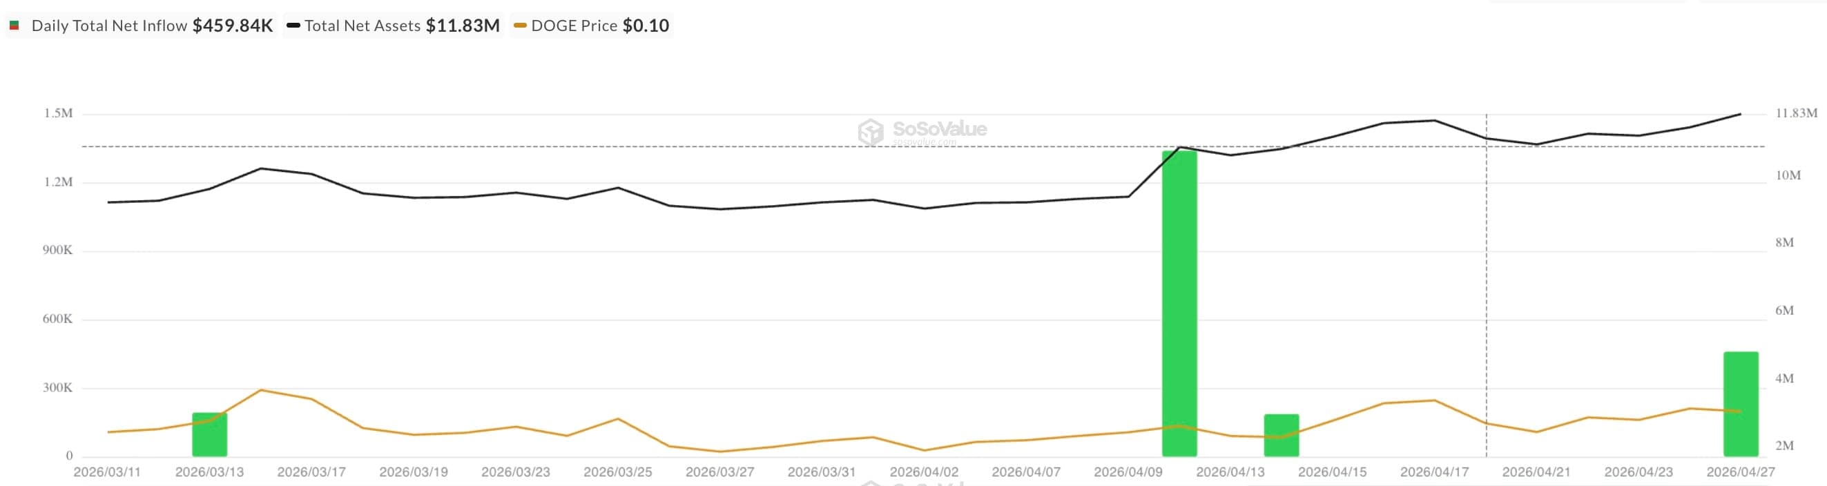Click the orange DOGE Price legend marker

pos(520,26)
